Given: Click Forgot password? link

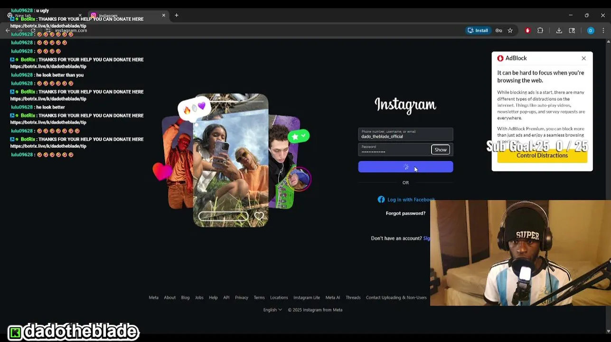Looking at the screenshot, I should click(405, 213).
